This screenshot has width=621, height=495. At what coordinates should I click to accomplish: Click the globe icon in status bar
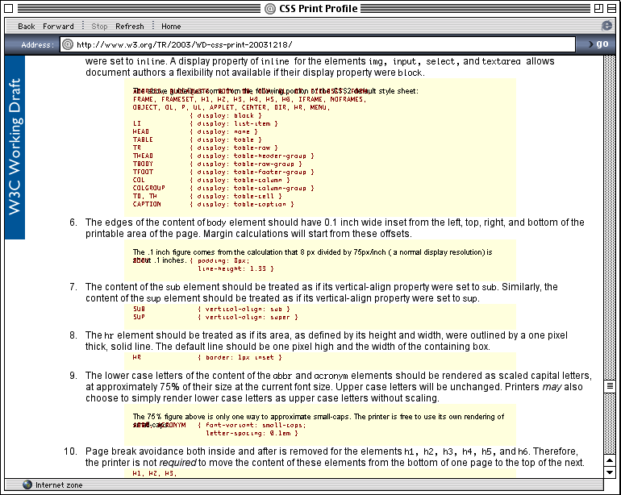(x=27, y=485)
